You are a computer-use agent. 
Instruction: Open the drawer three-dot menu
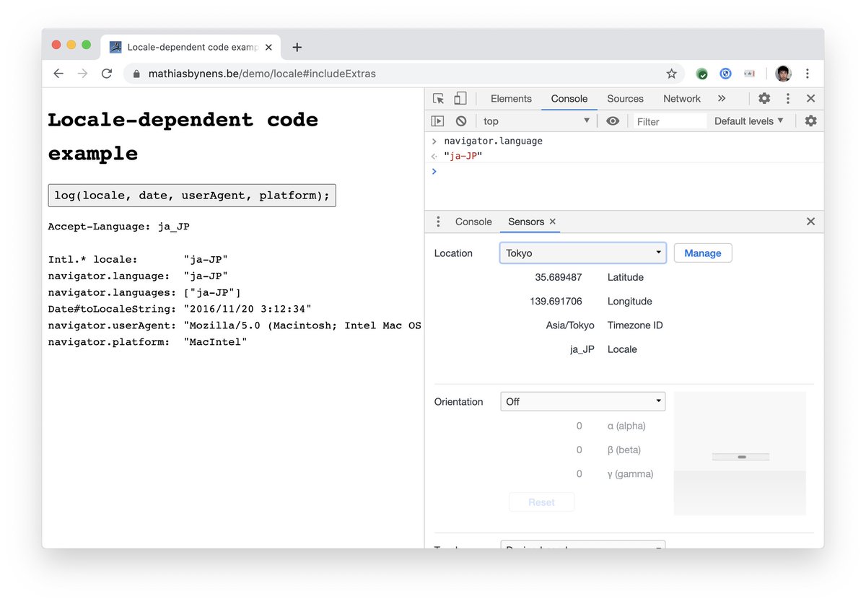(438, 222)
